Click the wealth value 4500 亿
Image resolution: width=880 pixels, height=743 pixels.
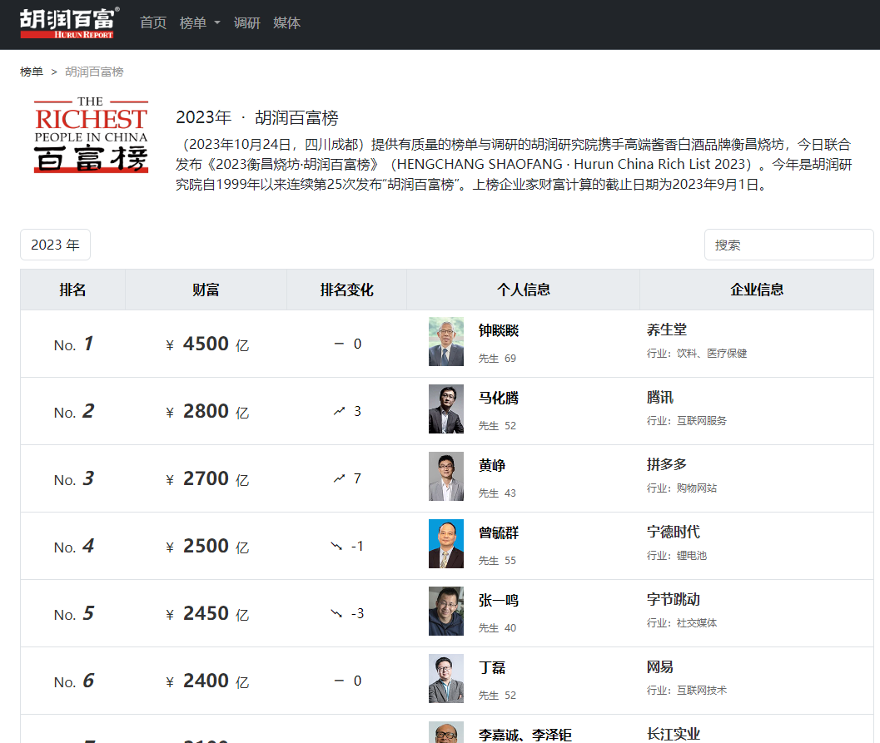[207, 344]
